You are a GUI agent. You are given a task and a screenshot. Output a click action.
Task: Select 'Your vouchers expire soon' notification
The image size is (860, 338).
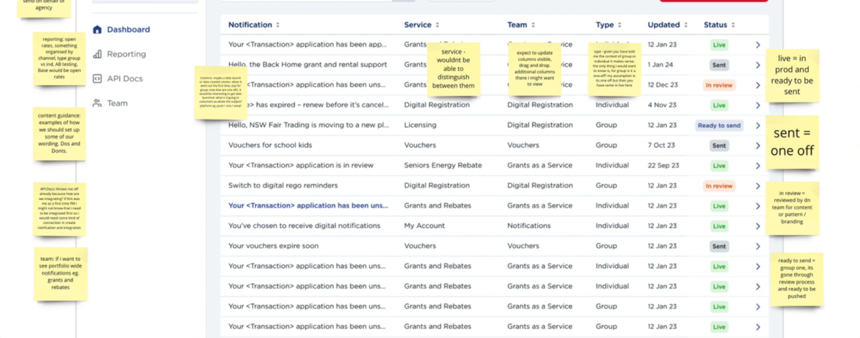click(273, 246)
